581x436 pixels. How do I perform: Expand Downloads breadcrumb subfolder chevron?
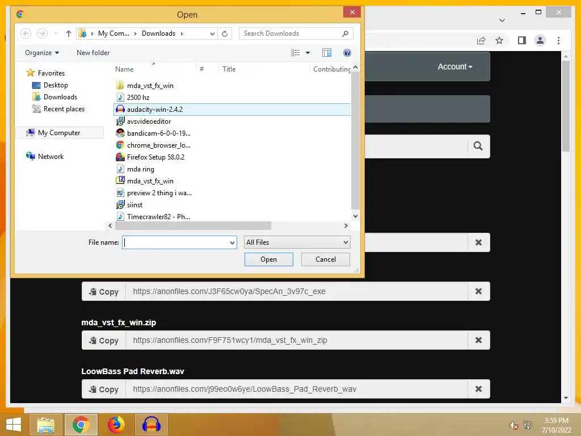click(x=182, y=33)
